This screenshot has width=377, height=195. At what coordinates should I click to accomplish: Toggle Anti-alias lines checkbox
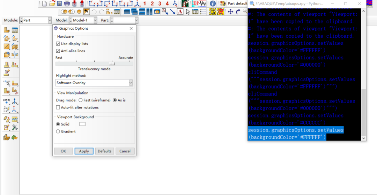click(x=58, y=51)
